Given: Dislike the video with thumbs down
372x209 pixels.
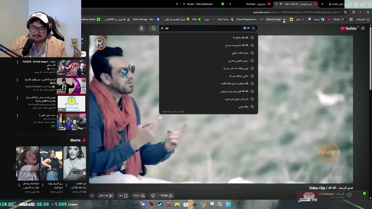Looking at the screenshot, I should [x=153, y=196].
